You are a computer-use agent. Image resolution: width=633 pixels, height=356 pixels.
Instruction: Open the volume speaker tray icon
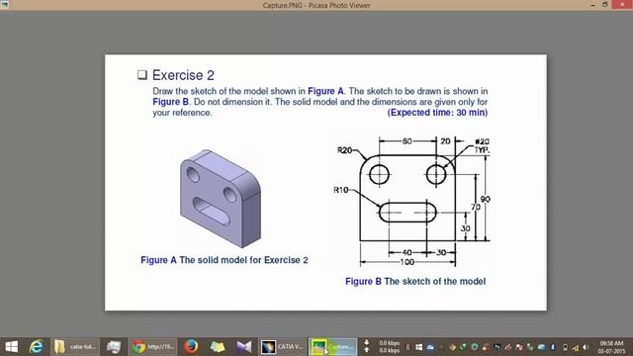coord(586,347)
